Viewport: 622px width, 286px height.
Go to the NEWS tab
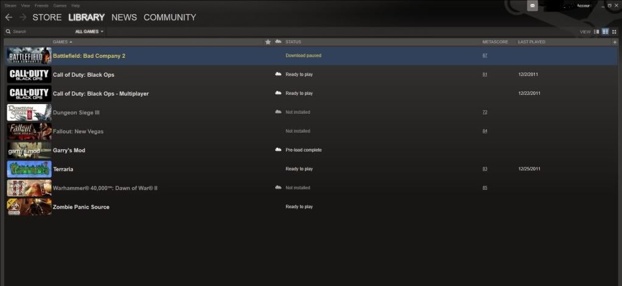pyautogui.click(x=124, y=18)
